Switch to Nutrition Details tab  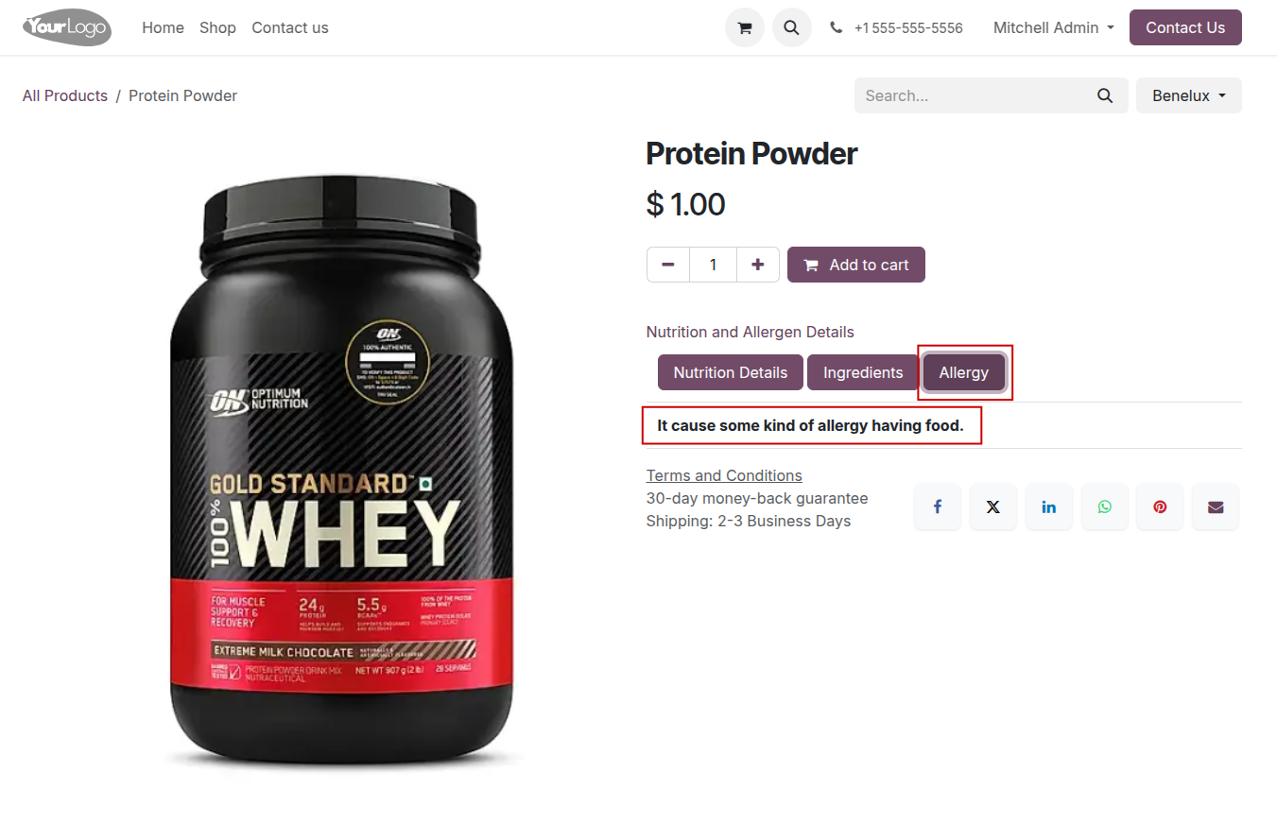tap(731, 372)
